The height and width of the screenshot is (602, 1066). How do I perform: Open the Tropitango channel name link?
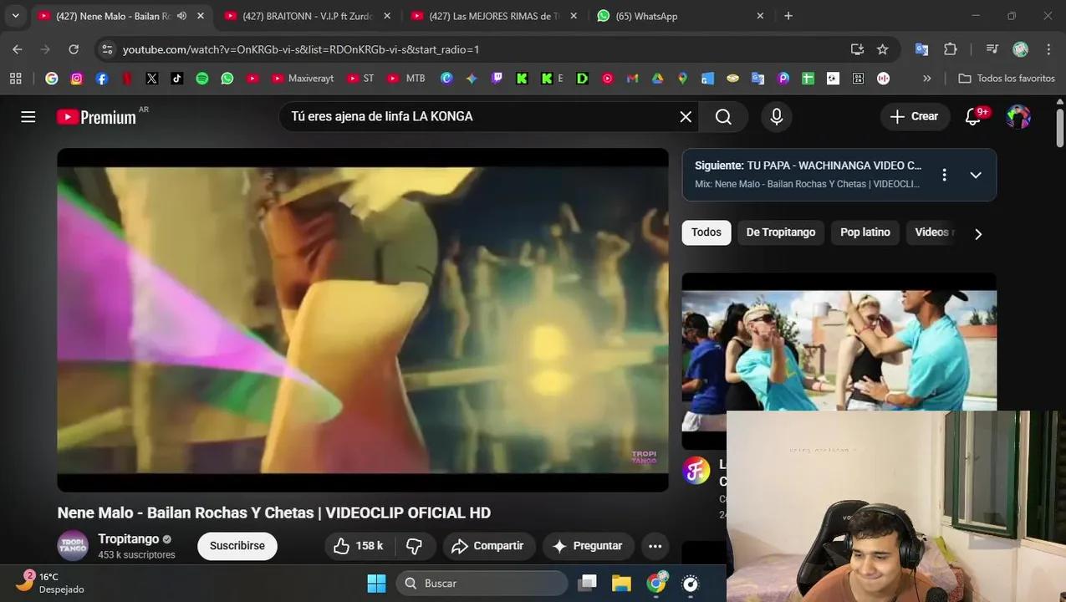pos(128,539)
